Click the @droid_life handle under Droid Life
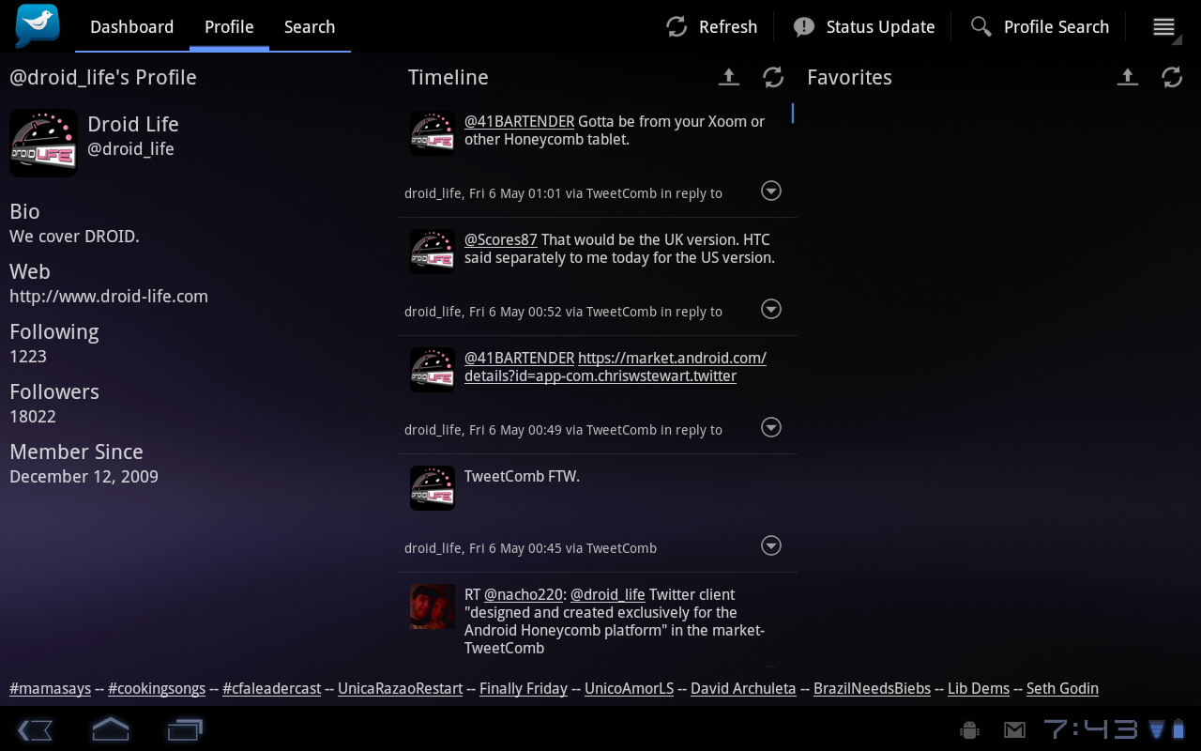Screen dimensions: 1201x751 click(130, 149)
